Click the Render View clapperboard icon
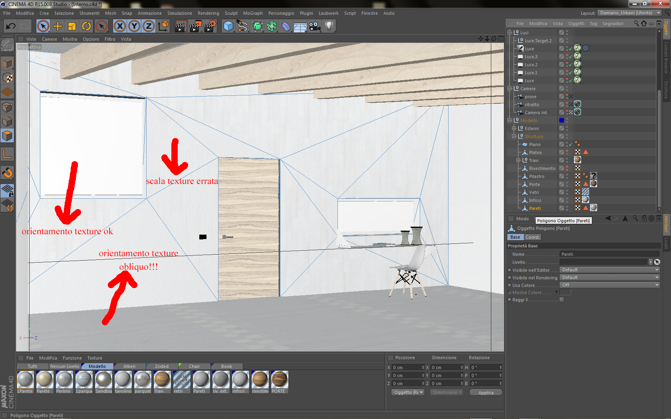The height and width of the screenshot is (419, 671). click(x=181, y=26)
